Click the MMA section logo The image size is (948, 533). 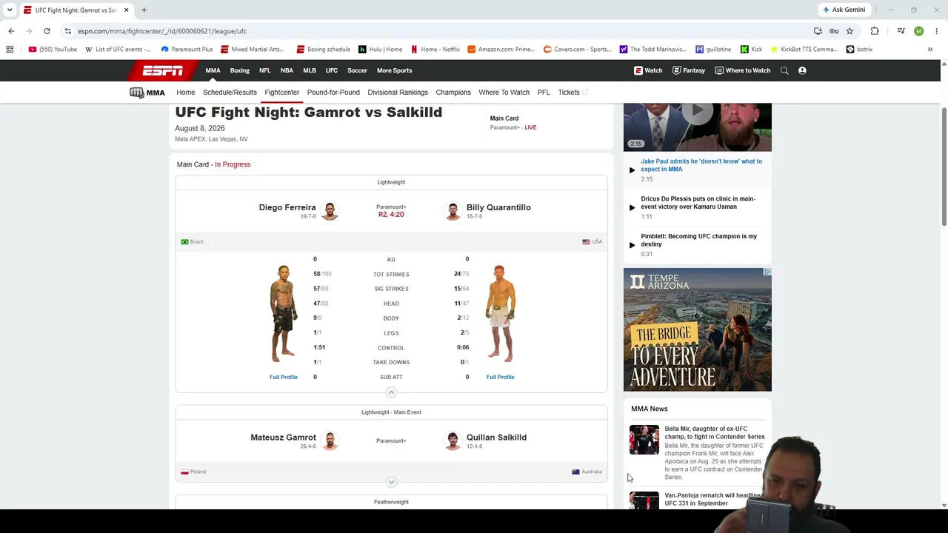click(147, 93)
